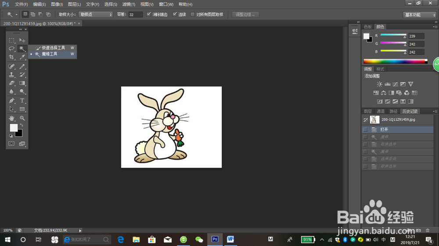This screenshot has height=246, width=439.
Task: Choose the Eyedropper tool
Action: pyautogui.click(x=22, y=57)
